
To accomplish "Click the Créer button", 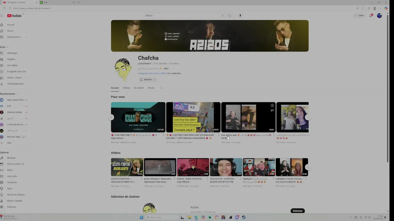I will tap(359, 16).
